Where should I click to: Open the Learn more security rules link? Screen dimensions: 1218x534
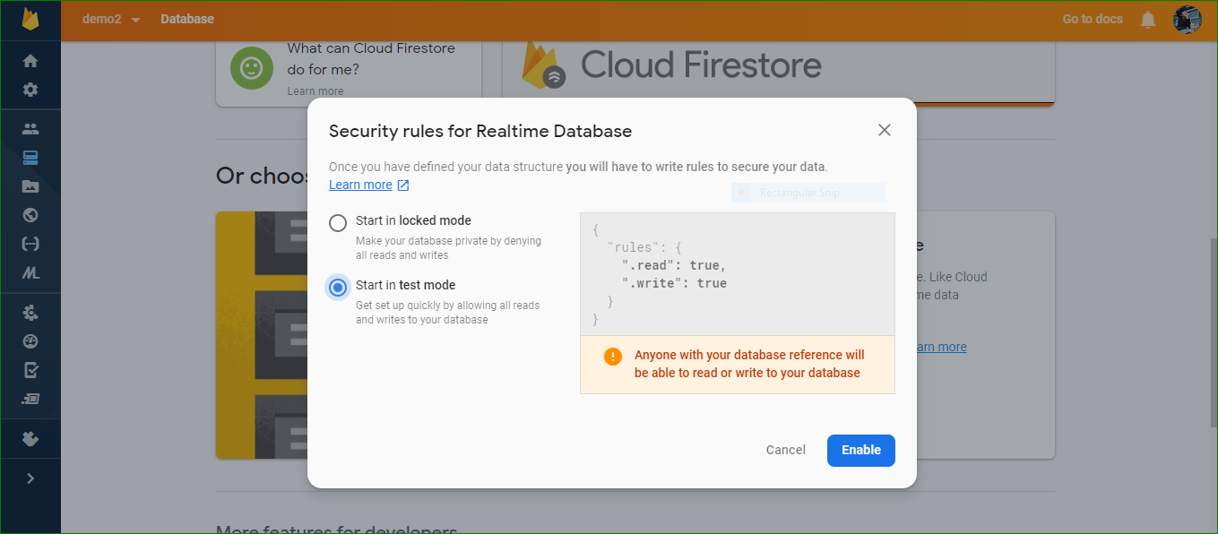[361, 184]
